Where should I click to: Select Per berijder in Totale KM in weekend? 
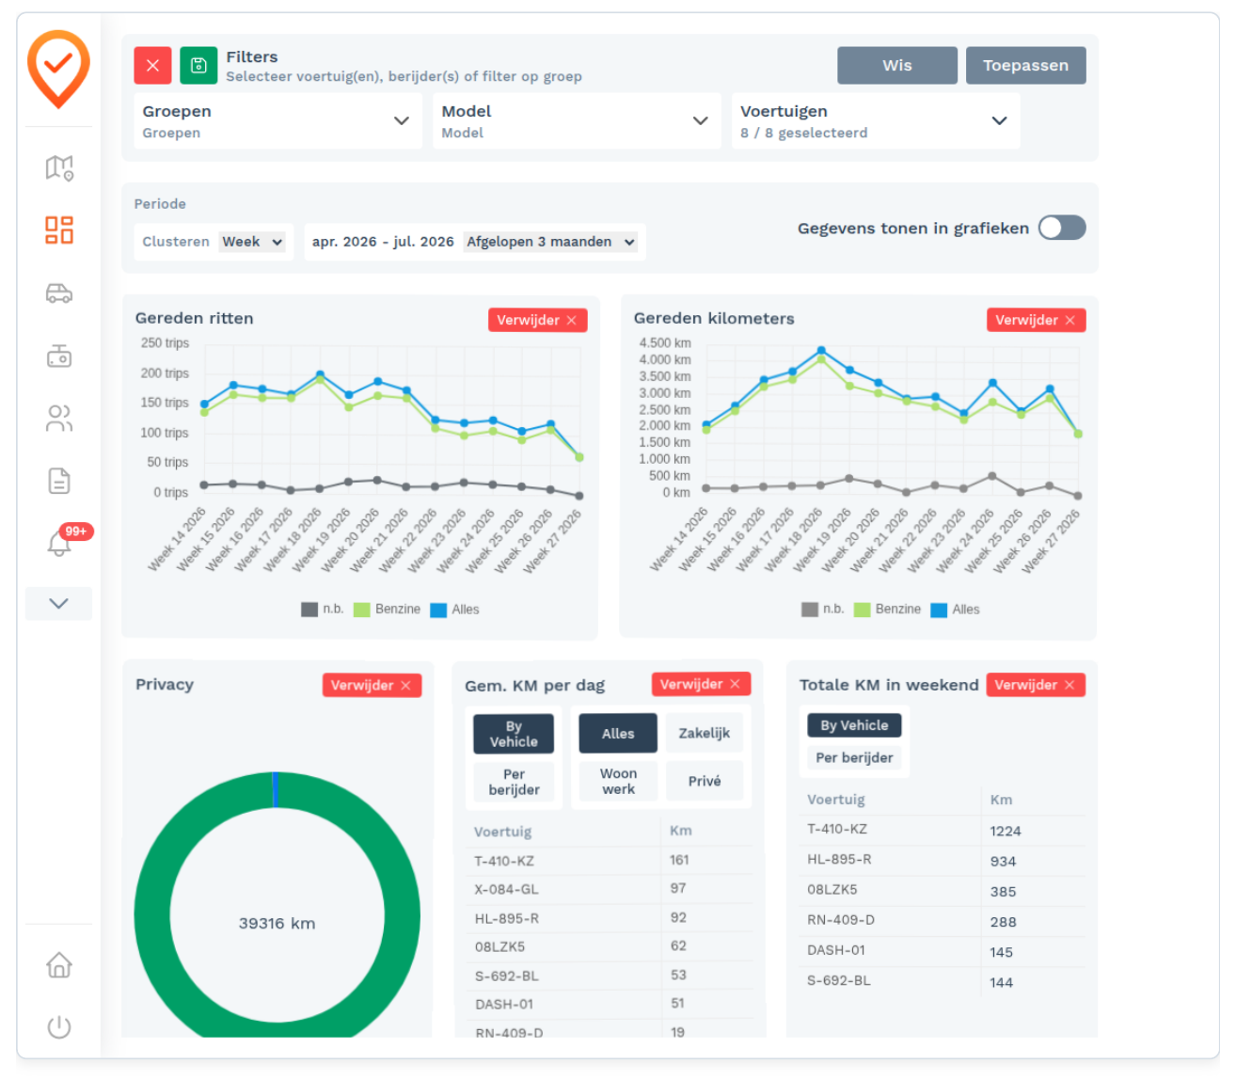point(854,757)
